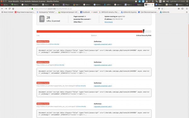Switch to the Вред tab
The height and width of the screenshot is (118, 189).
pyautogui.click(x=139, y=5)
